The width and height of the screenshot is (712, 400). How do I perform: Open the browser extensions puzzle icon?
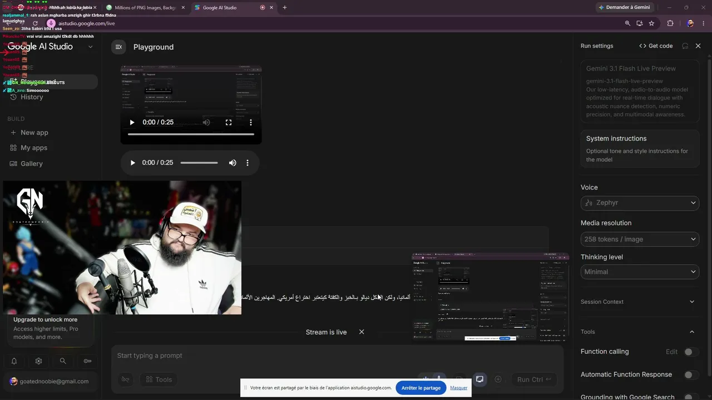(x=670, y=23)
